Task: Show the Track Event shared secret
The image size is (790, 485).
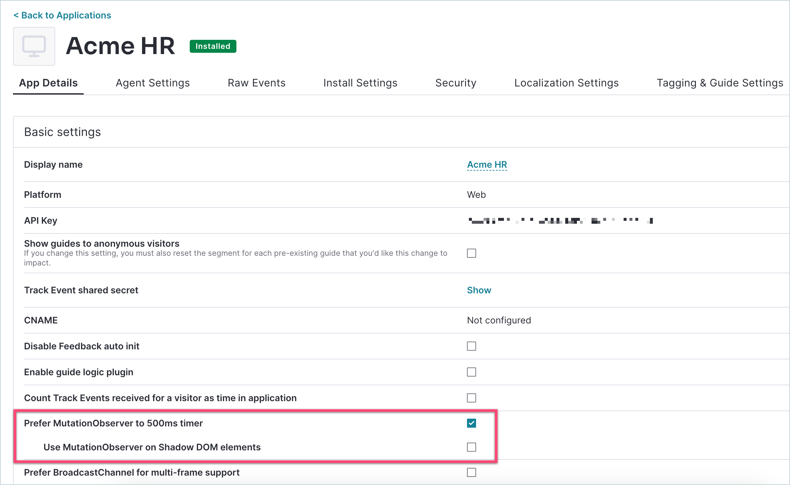Action: 479,290
